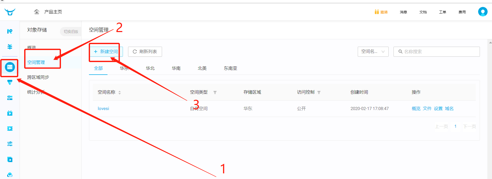Toggle 切换旧版 to switch to the old version
Screen dimensions: 492x179
coord(71,32)
